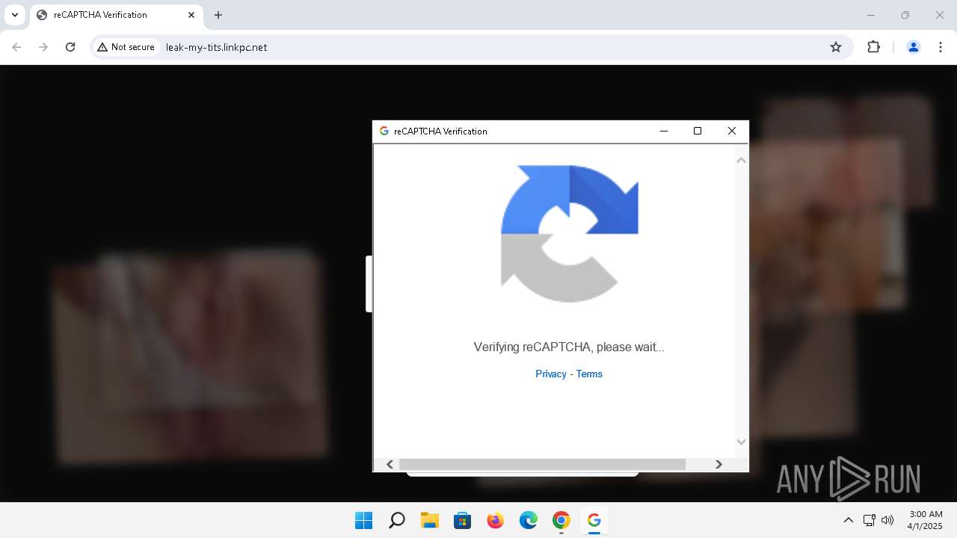Switch to Google app taskbar icon
This screenshot has width=957, height=538.
click(594, 520)
